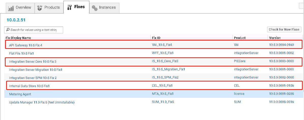Click the Products box icon
This screenshot has width=304, height=120.
coord(40,8)
